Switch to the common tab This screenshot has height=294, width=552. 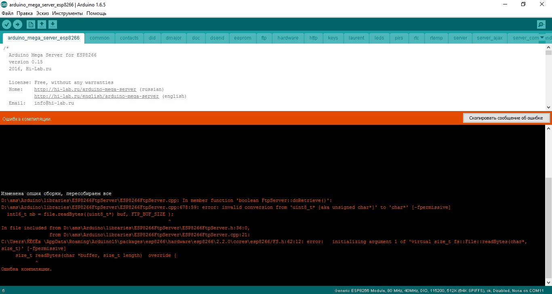99,38
